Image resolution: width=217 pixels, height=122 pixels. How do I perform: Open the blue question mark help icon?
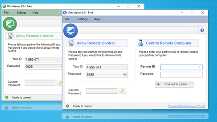(x=202, y=30)
